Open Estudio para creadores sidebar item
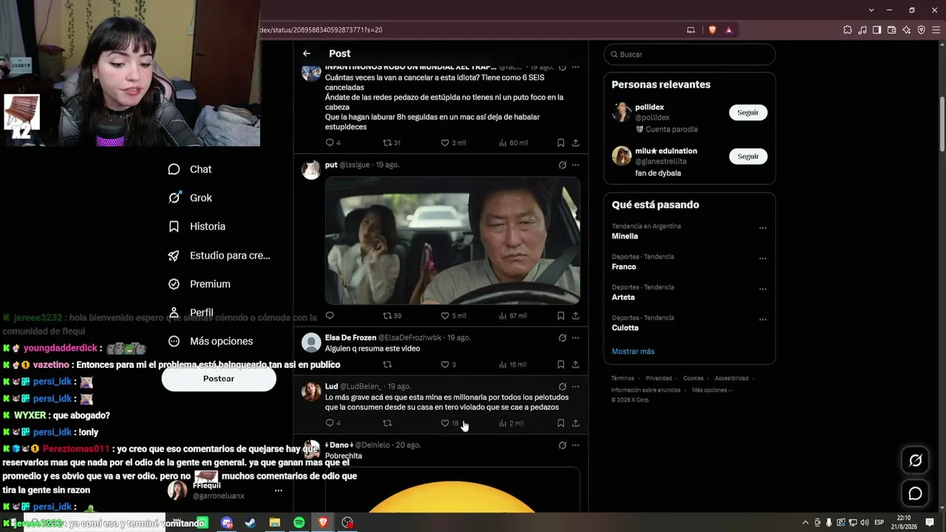This screenshot has height=532, width=946. coord(219,256)
